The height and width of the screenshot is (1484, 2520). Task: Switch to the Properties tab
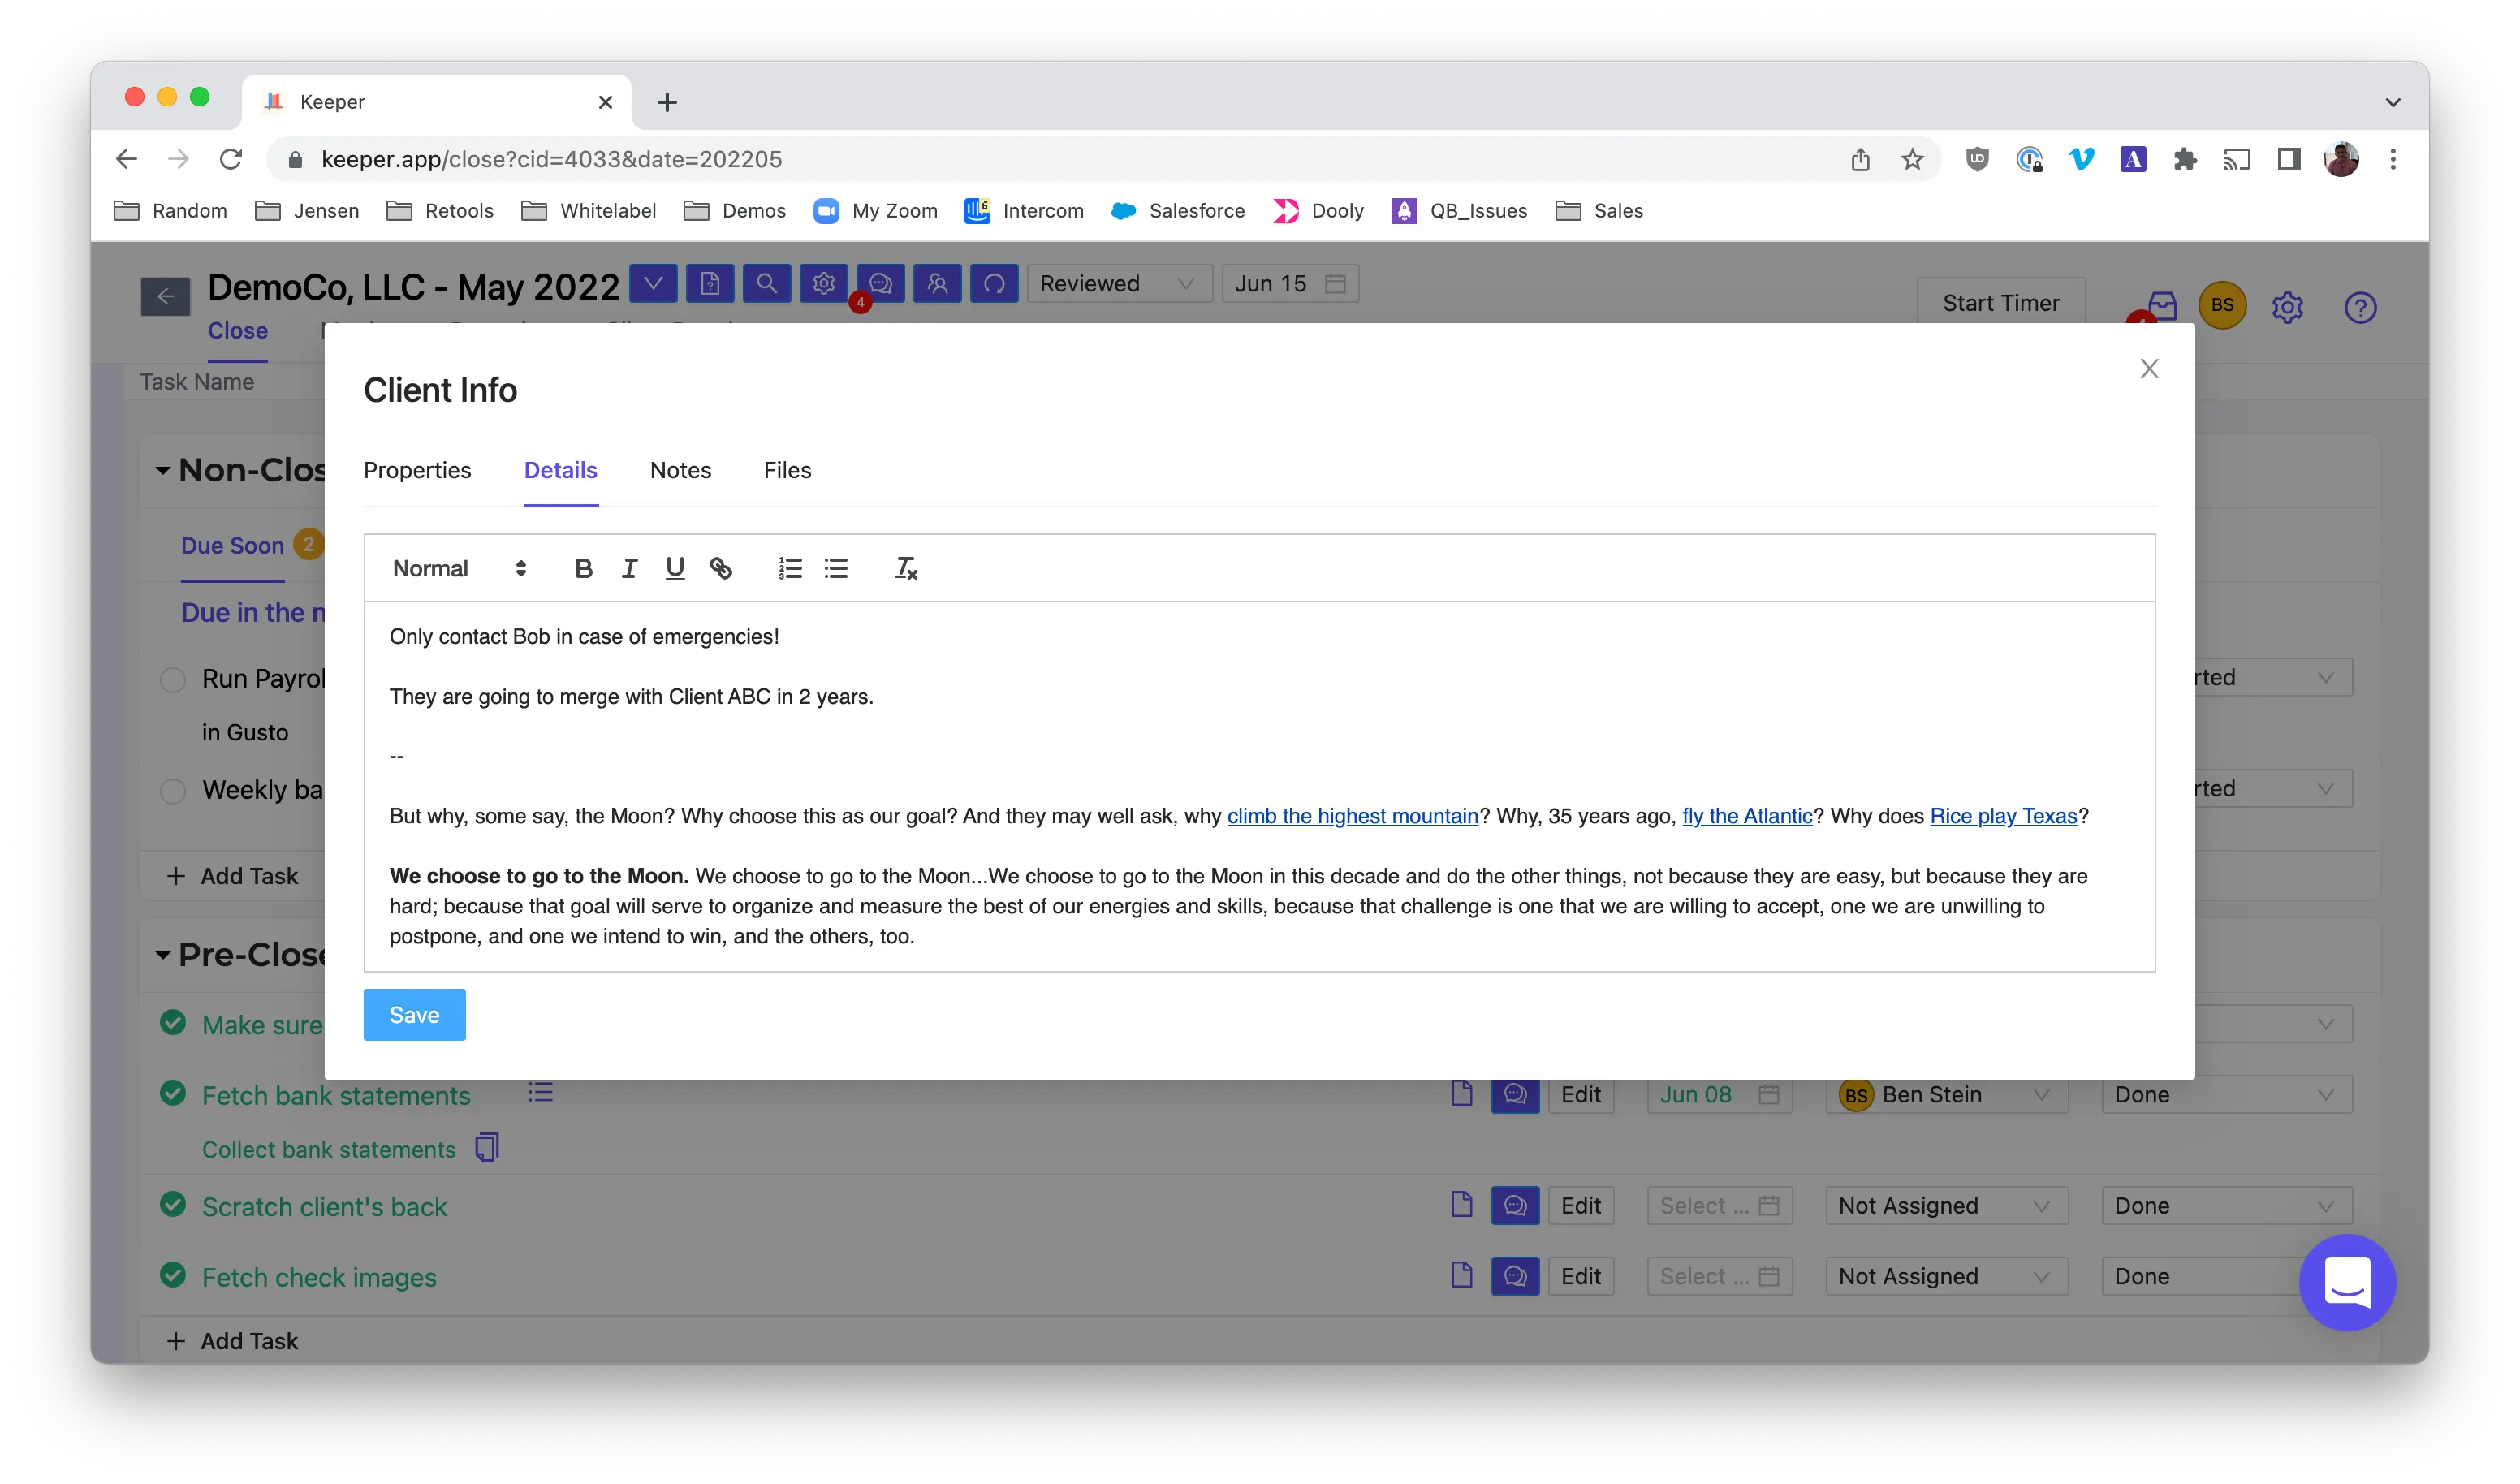[417, 470]
